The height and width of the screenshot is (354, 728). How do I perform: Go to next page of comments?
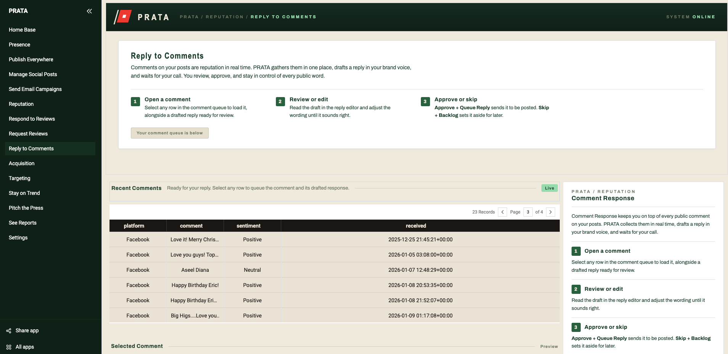(x=551, y=212)
